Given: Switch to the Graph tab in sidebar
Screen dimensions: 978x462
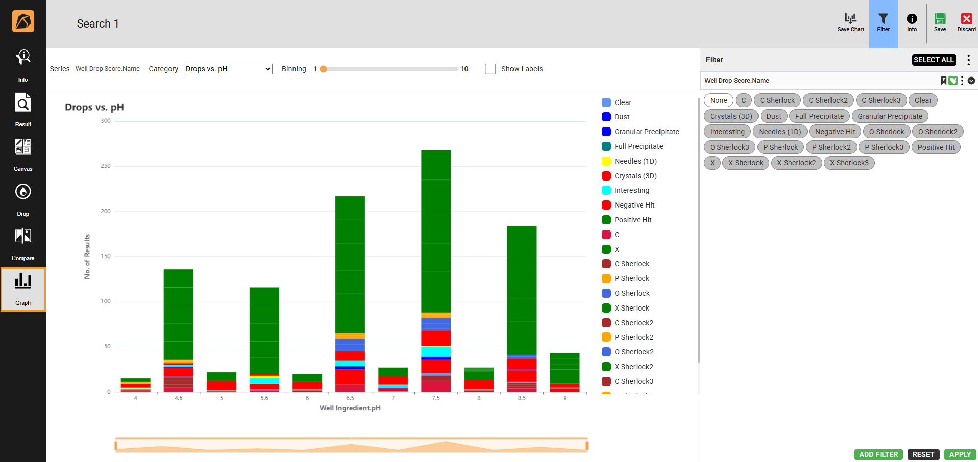Looking at the screenshot, I should (23, 289).
